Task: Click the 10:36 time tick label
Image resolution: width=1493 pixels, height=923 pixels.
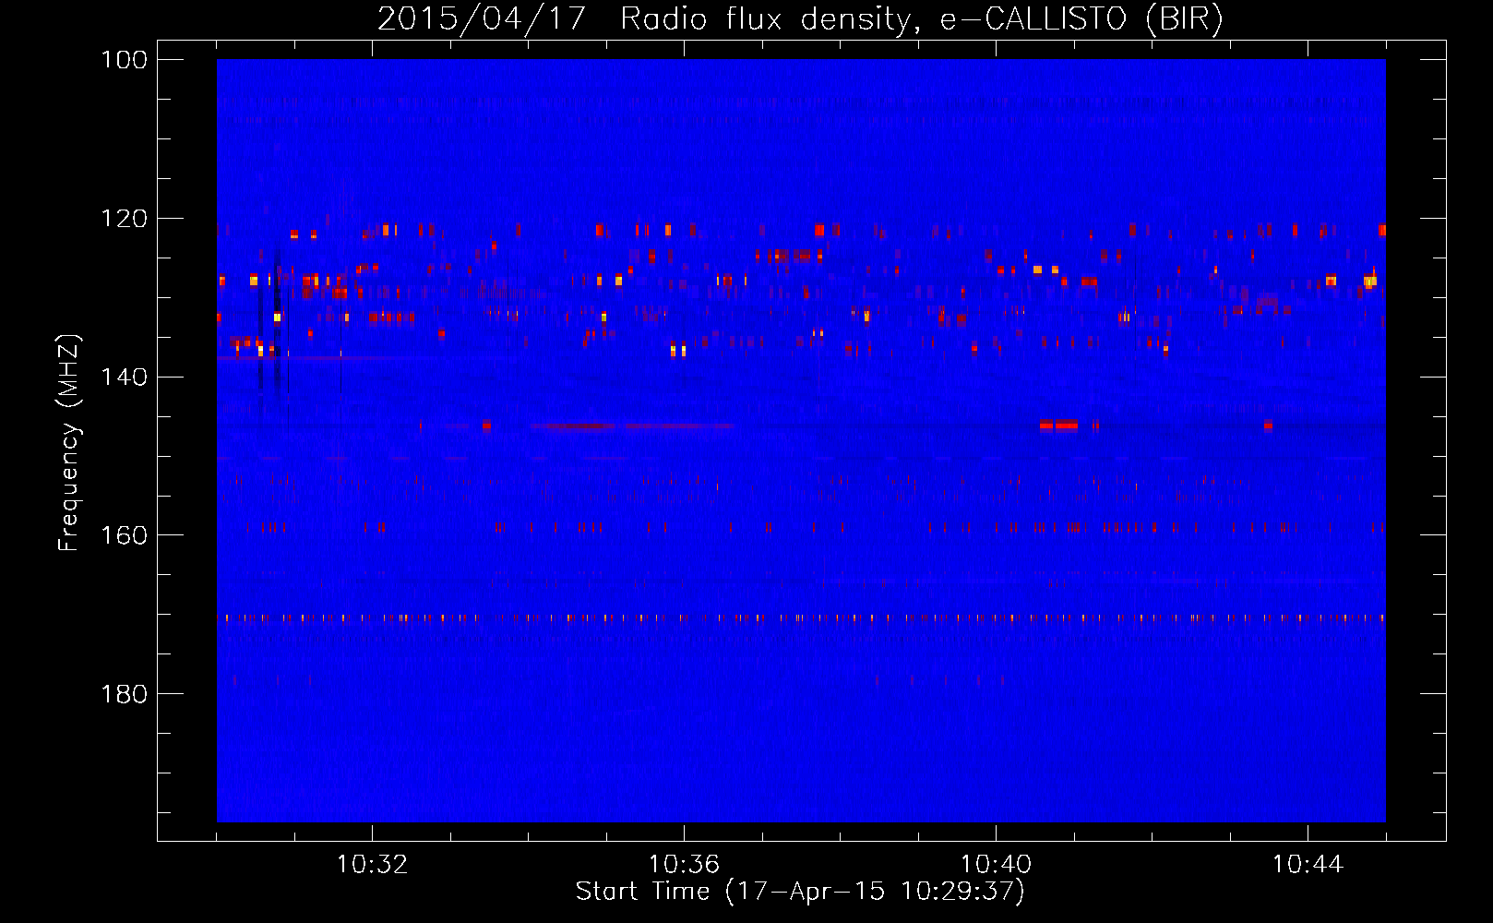Action: 684,865
